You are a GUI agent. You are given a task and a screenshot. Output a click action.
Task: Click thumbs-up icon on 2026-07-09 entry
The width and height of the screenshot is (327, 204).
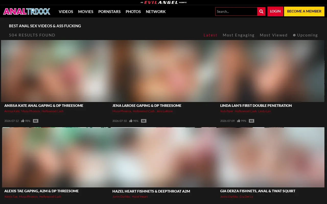click(x=239, y=121)
